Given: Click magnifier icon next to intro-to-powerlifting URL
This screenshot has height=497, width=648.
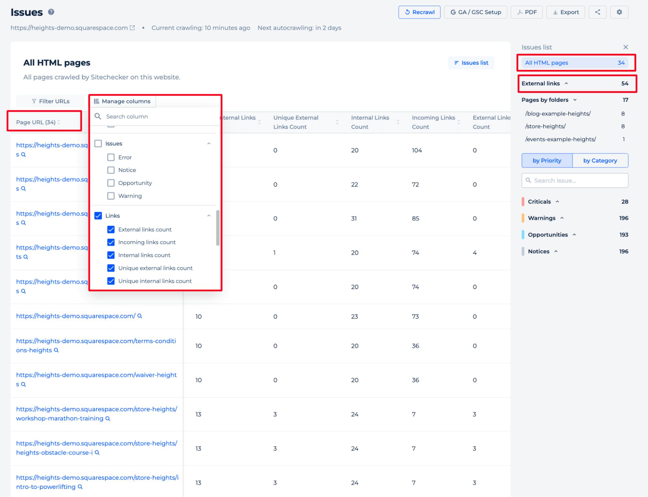Looking at the screenshot, I should pos(80,487).
